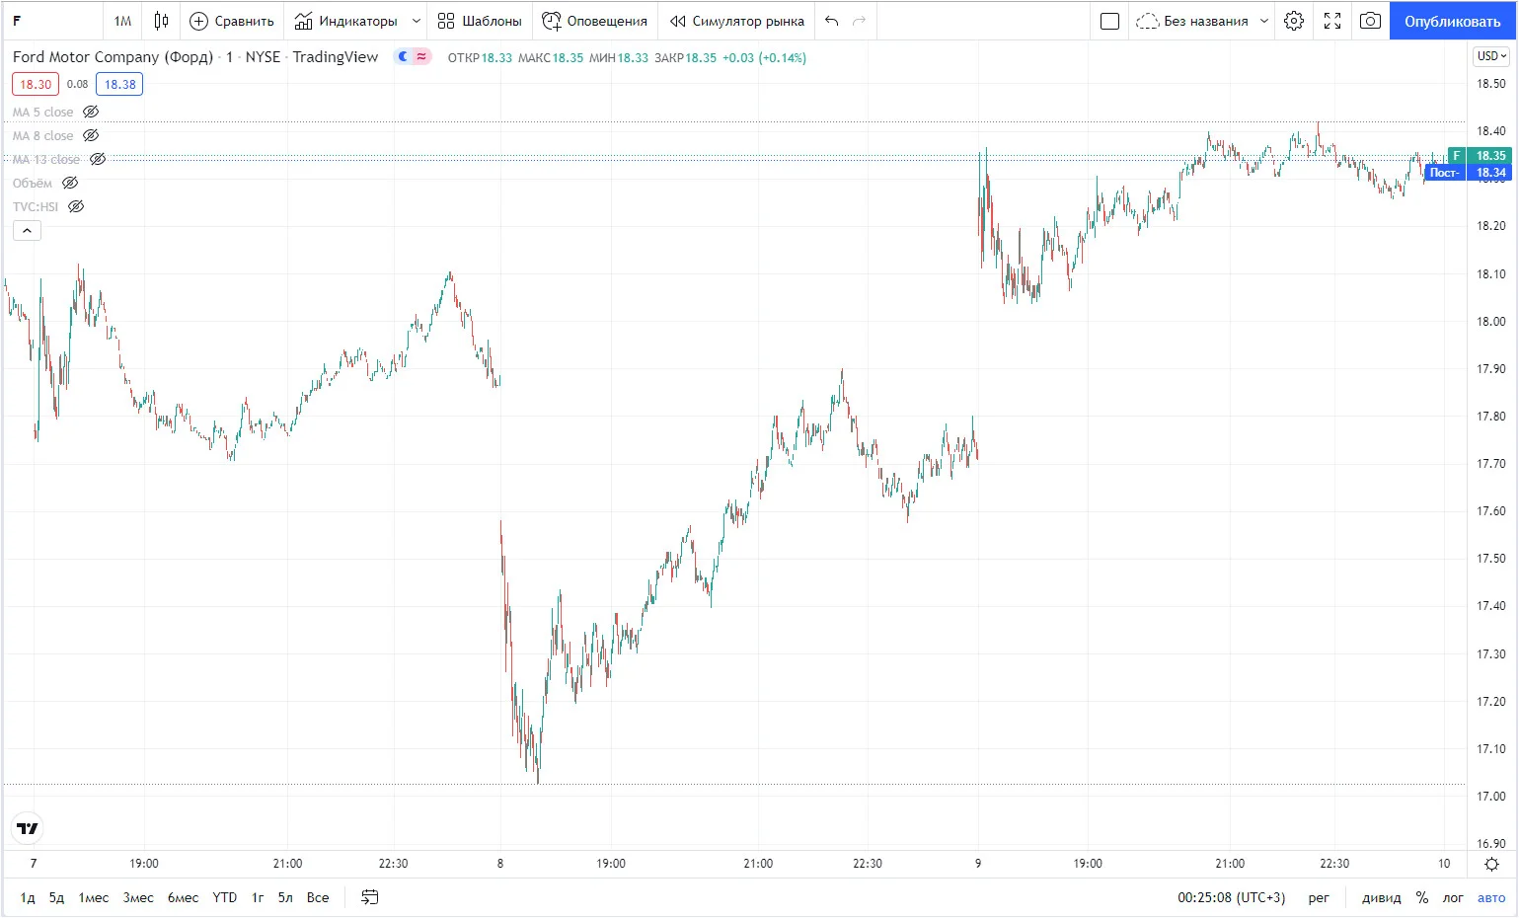The image size is (1519, 918).
Task: Toggle visibility of TVC:HSI comparison
Action: (x=76, y=206)
